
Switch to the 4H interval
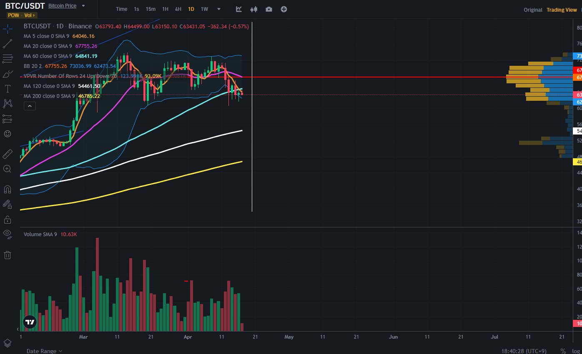pos(178,9)
